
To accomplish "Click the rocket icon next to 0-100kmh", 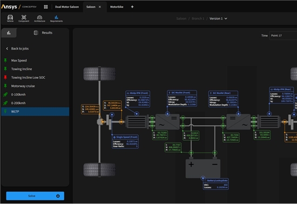I will pos(5,94).
